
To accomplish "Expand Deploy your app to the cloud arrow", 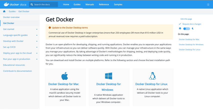I will [37, 53].
